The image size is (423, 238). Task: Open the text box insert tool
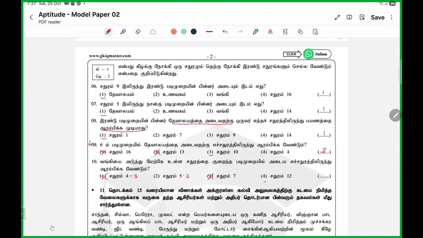[x=285, y=32]
